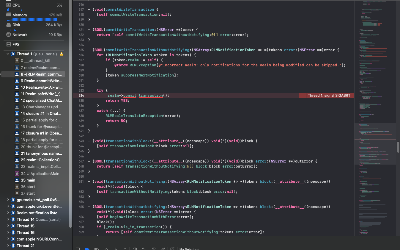The width and height of the screenshot is (400, 250).
Task: Select stack frame 15 partial apply
Action: pyautogui.click(x=33, y=120)
